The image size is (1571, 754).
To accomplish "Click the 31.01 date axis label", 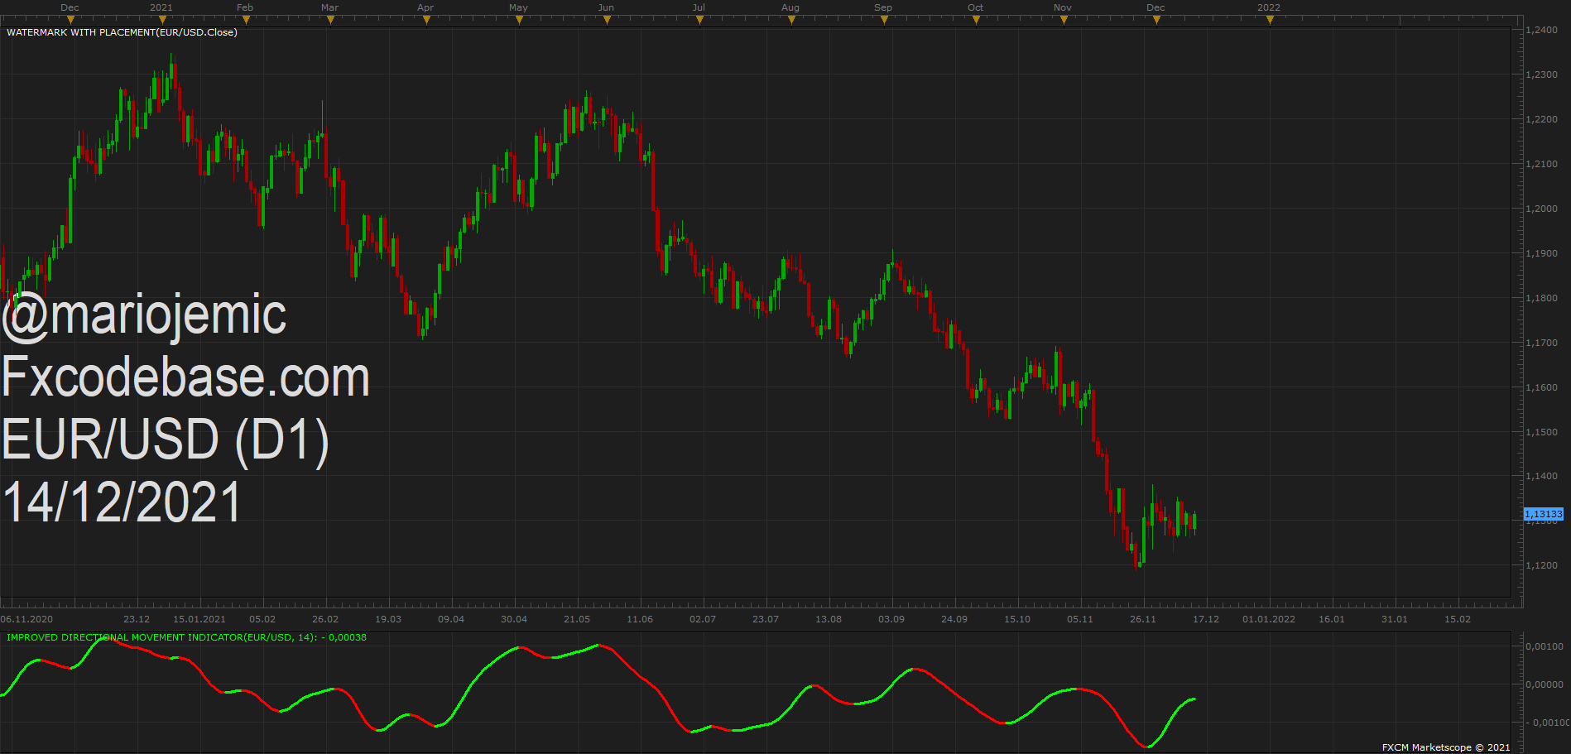I will pyautogui.click(x=1395, y=619).
